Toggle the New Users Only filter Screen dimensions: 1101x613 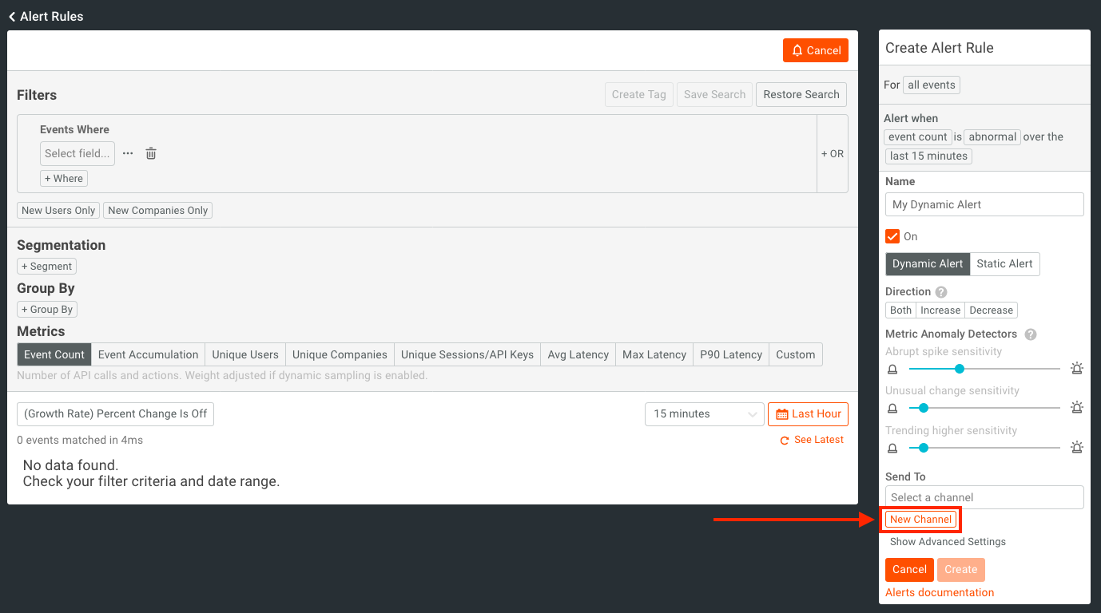(x=58, y=211)
